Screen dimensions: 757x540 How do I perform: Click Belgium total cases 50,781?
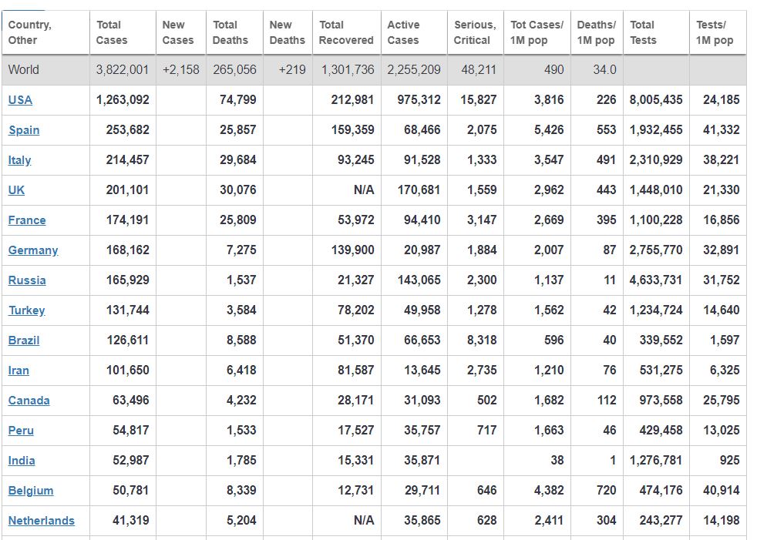click(131, 491)
